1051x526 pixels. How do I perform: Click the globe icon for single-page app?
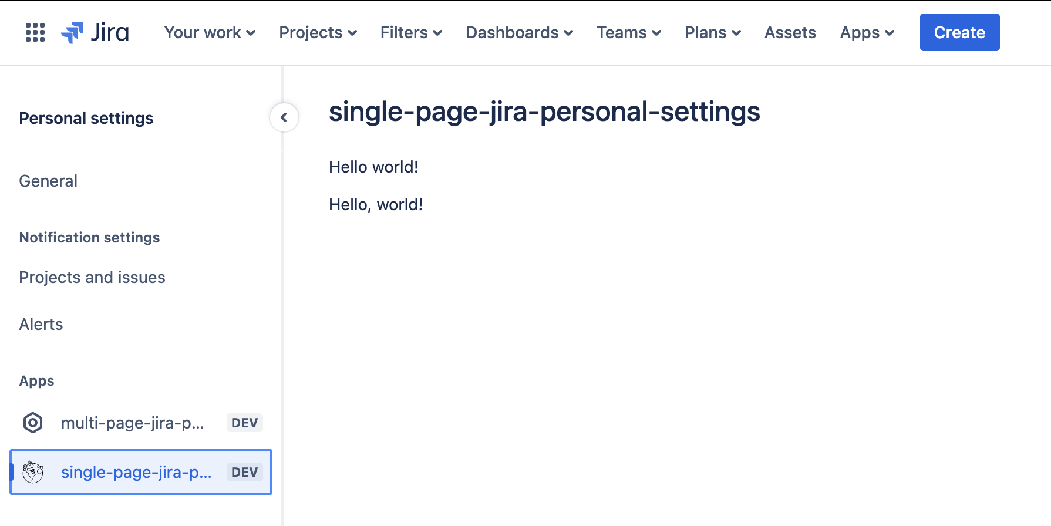click(33, 472)
